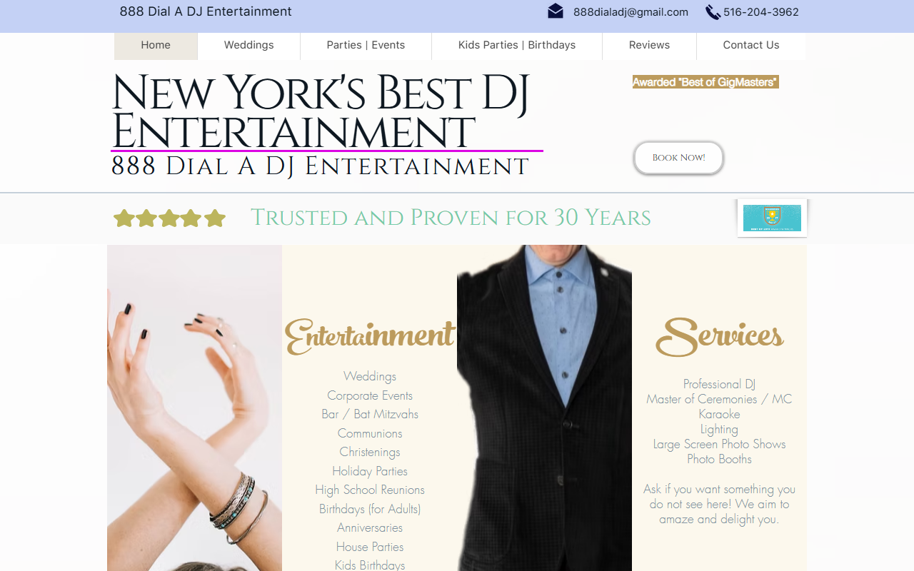Click Communions list entry

tap(370, 433)
